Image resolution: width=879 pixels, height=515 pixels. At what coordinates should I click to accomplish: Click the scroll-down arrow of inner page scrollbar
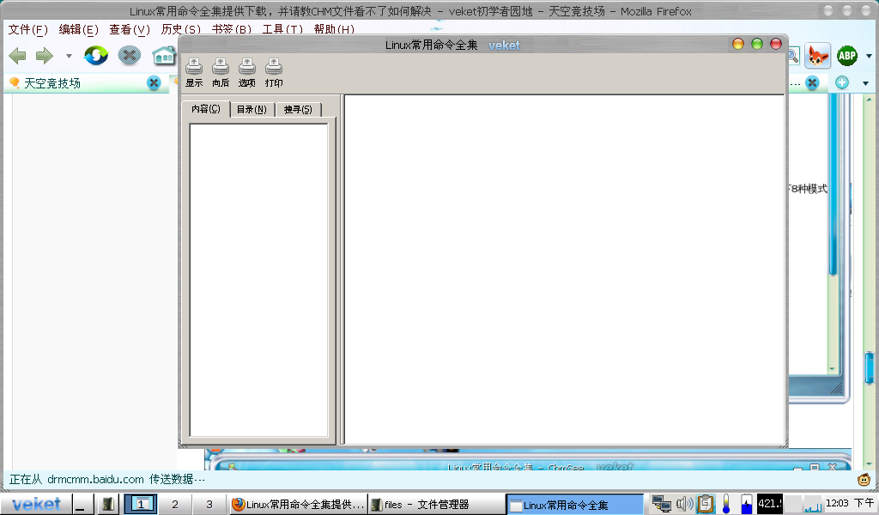coord(832,369)
